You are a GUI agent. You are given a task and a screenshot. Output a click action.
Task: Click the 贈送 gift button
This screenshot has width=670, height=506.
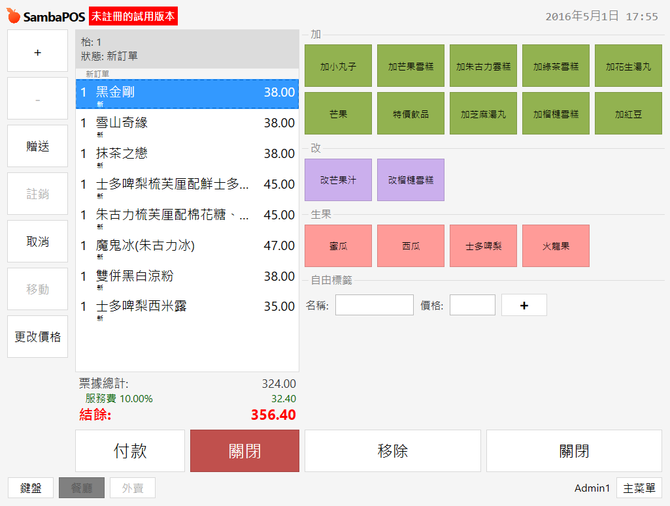[x=37, y=146]
